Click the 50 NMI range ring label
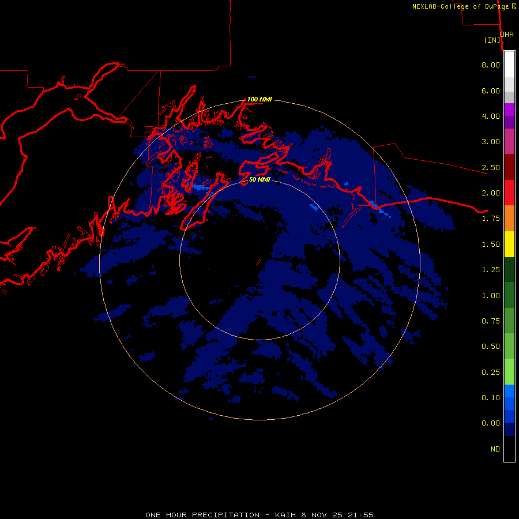This screenshot has width=519, height=519. tap(259, 179)
